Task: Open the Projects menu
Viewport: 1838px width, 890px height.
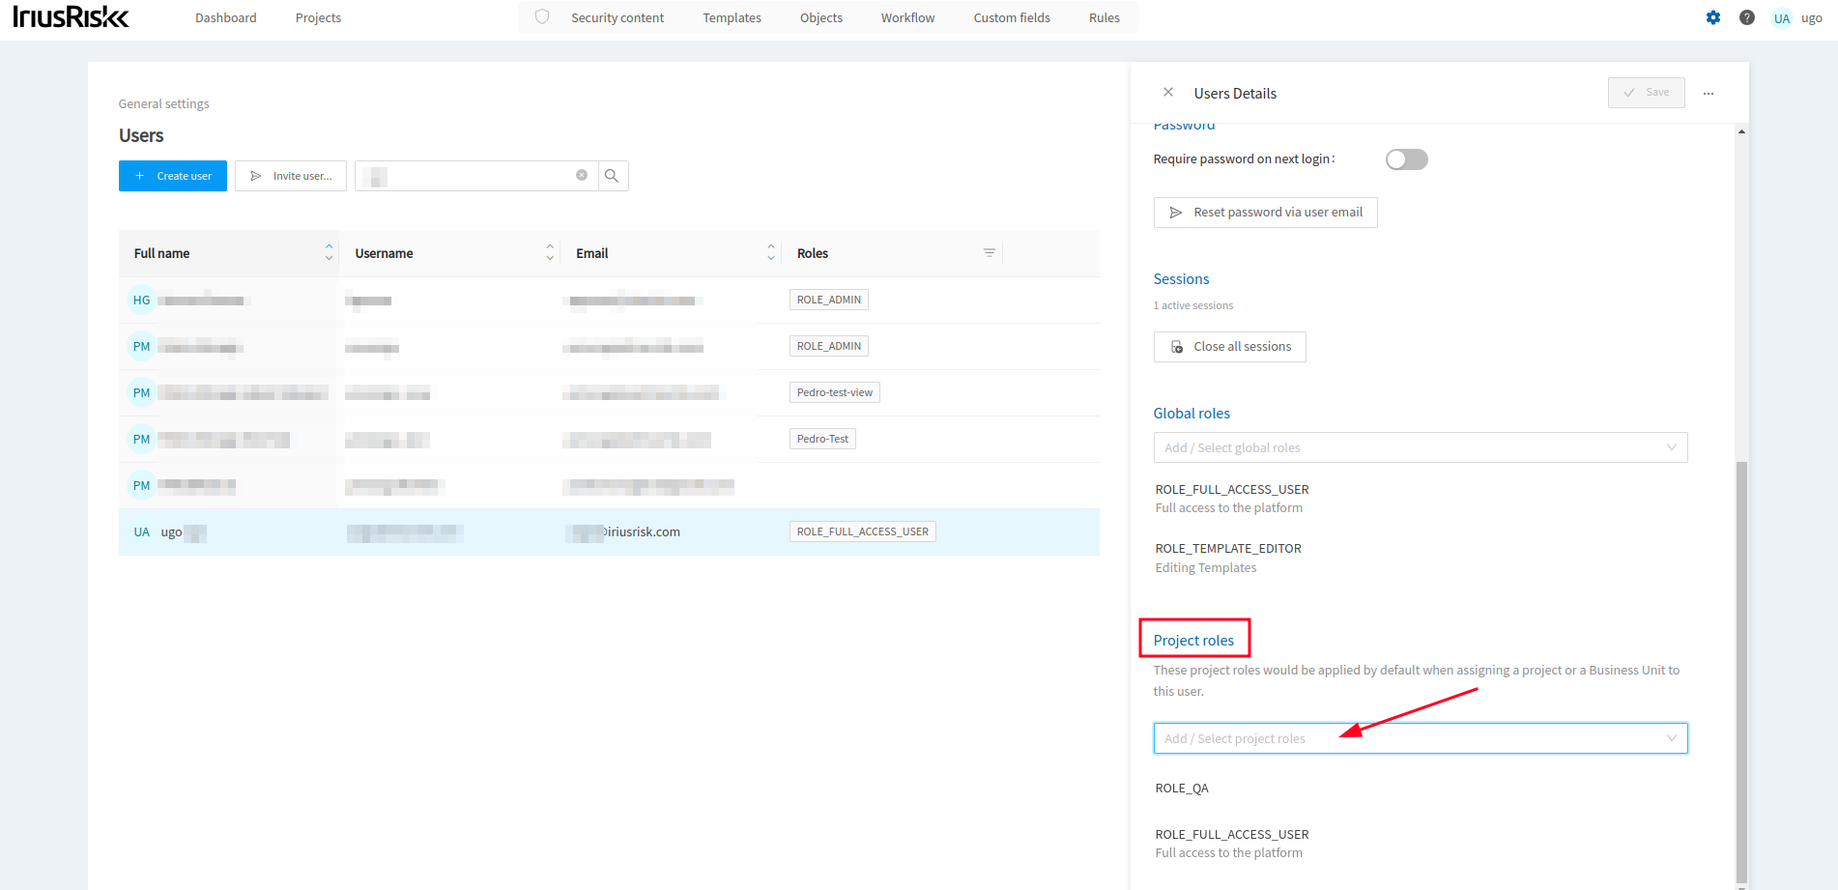Action: (318, 17)
